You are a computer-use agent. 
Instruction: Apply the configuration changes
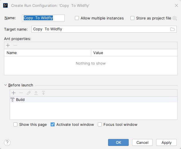pyautogui.click(x=166, y=142)
